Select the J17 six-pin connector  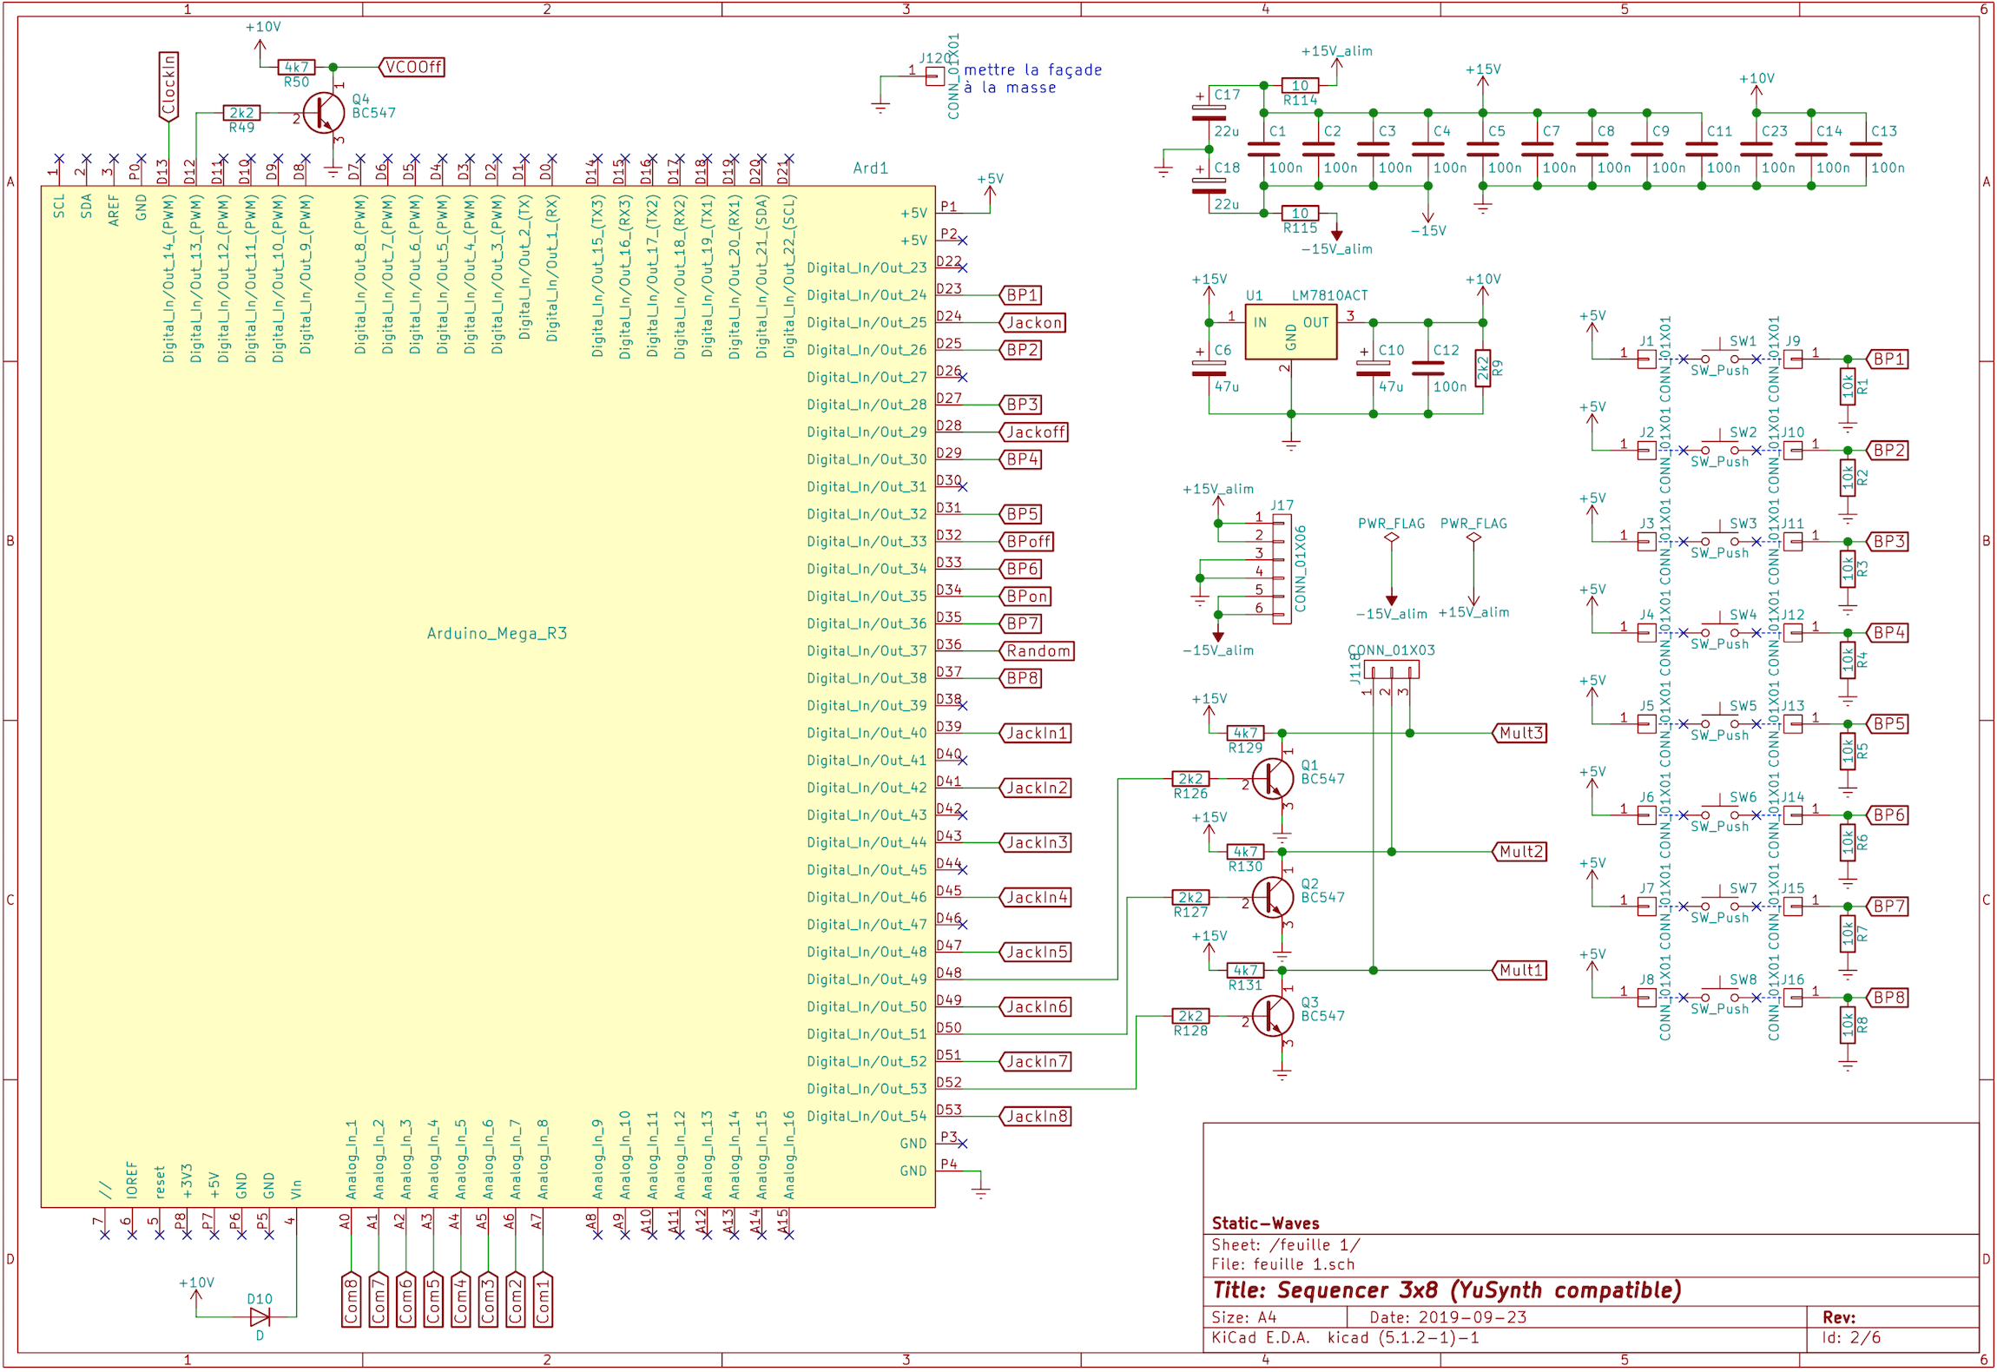[1281, 569]
